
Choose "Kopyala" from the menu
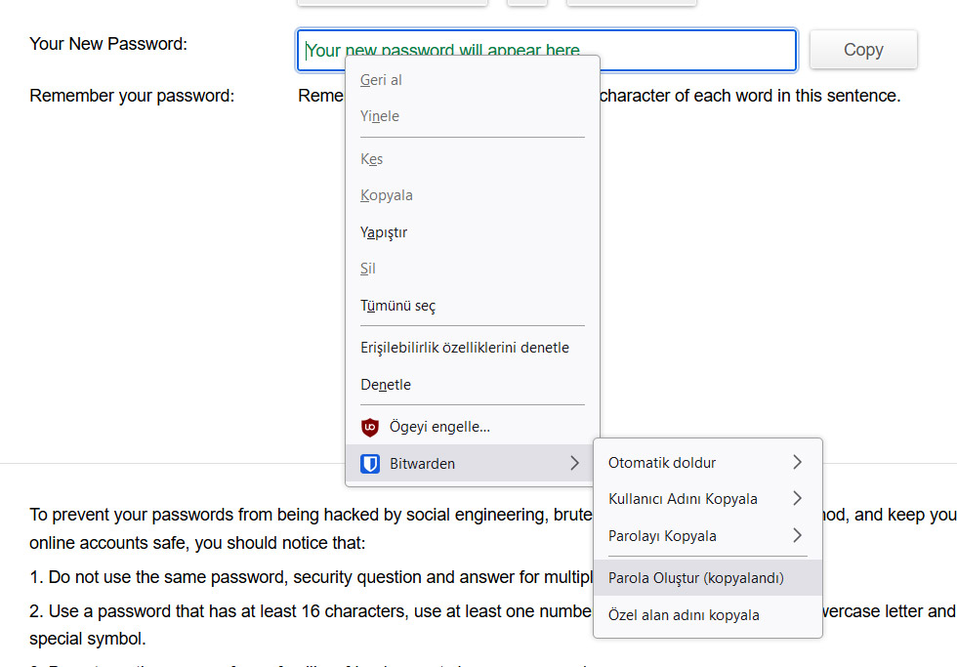point(387,194)
